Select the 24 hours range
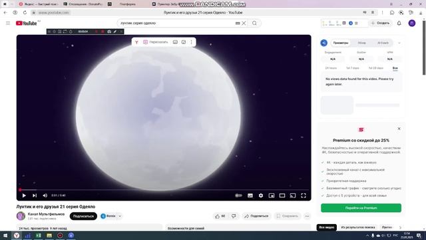 tap(331, 68)
